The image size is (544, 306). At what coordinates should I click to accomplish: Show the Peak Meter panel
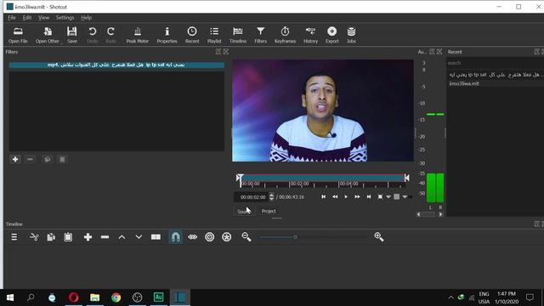point(138,35)
